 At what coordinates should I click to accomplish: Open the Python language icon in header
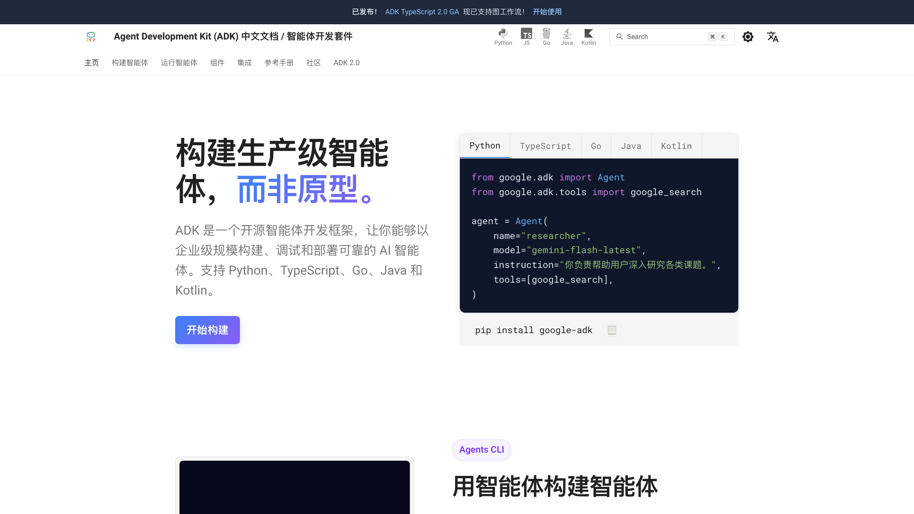pyautogui.click(x=503, y=37)
